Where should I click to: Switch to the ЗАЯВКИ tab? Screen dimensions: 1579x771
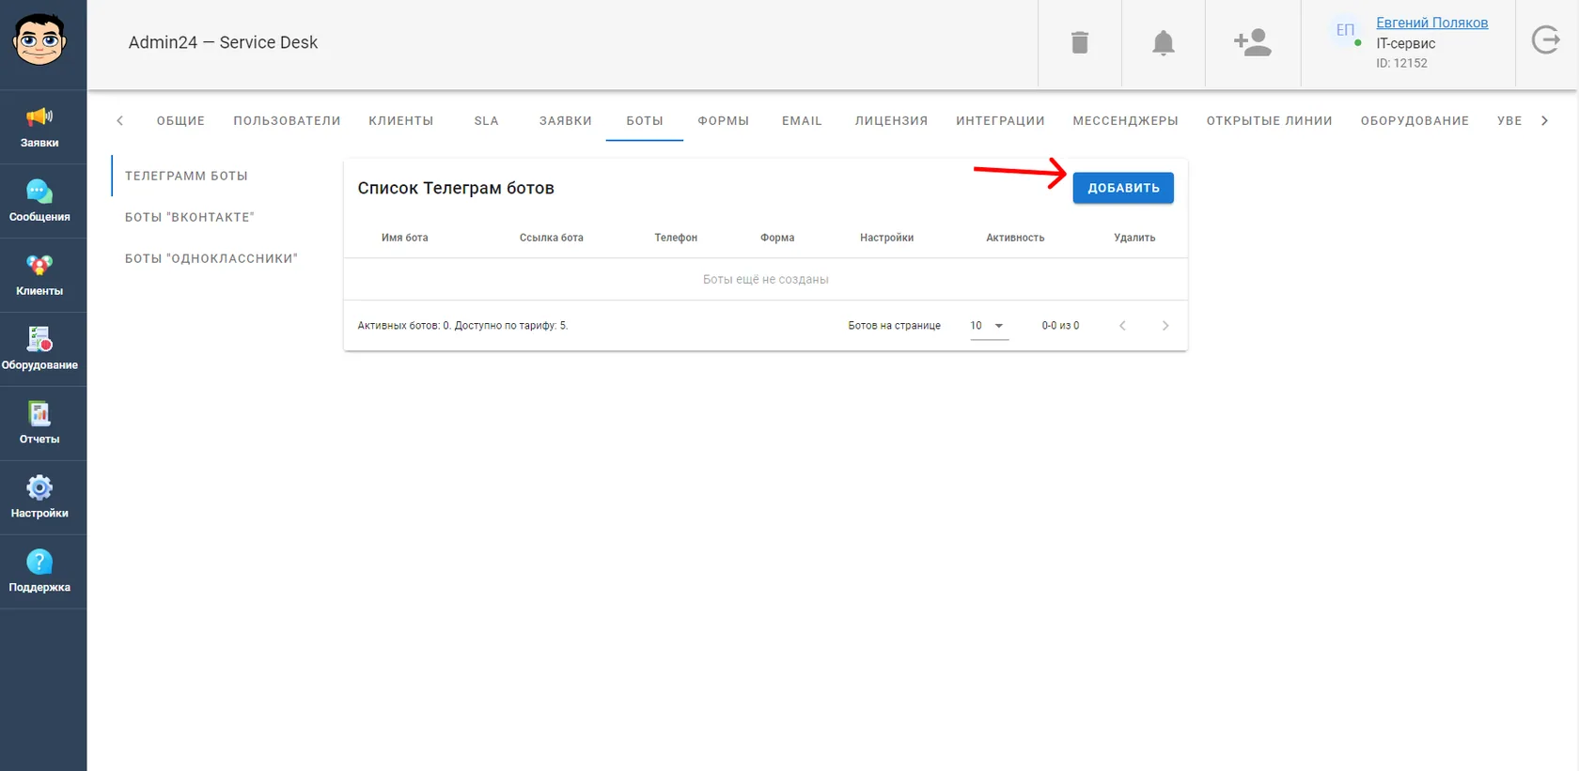pyautogui.click(x=566, y=121)
